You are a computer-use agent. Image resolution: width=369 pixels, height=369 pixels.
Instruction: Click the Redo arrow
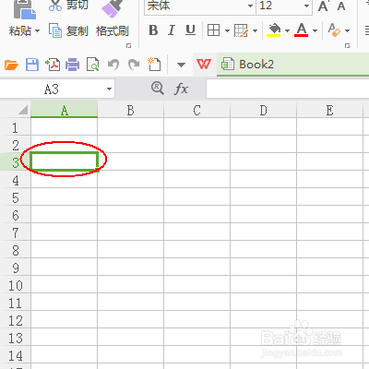coord(134,65)
